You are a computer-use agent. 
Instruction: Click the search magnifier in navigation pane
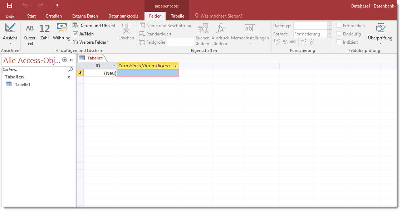pos(70,69)
